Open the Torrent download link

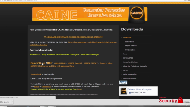103,63
